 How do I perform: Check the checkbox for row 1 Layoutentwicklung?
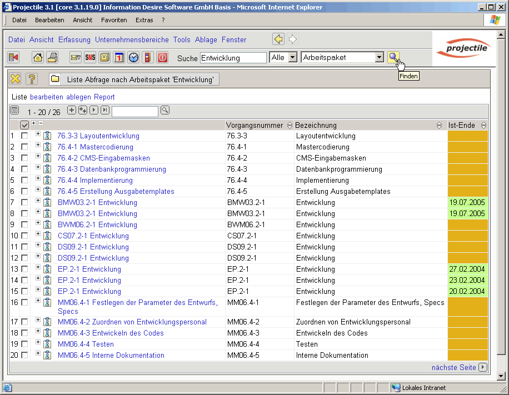[24, 136]
